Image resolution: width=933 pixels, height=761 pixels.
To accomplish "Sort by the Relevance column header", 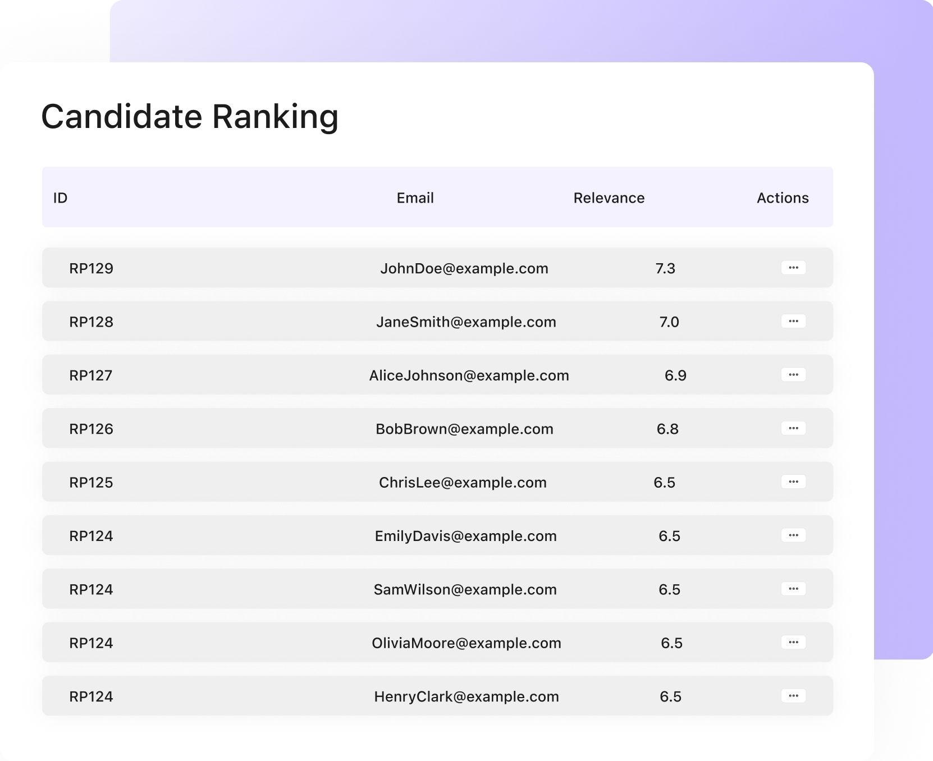I will click(x=609, y=198).
